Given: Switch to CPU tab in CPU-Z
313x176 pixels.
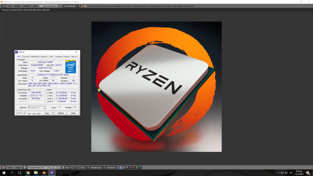Looking at the screenshot, I should click(x=19, y=57).
